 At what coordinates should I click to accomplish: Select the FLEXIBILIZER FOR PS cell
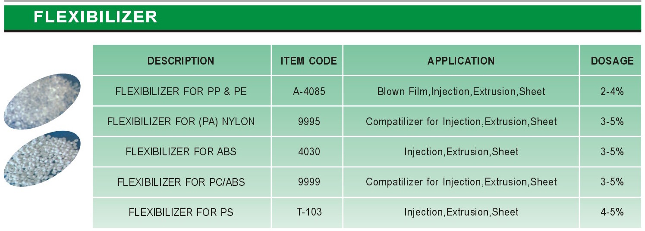coord(181,212)
